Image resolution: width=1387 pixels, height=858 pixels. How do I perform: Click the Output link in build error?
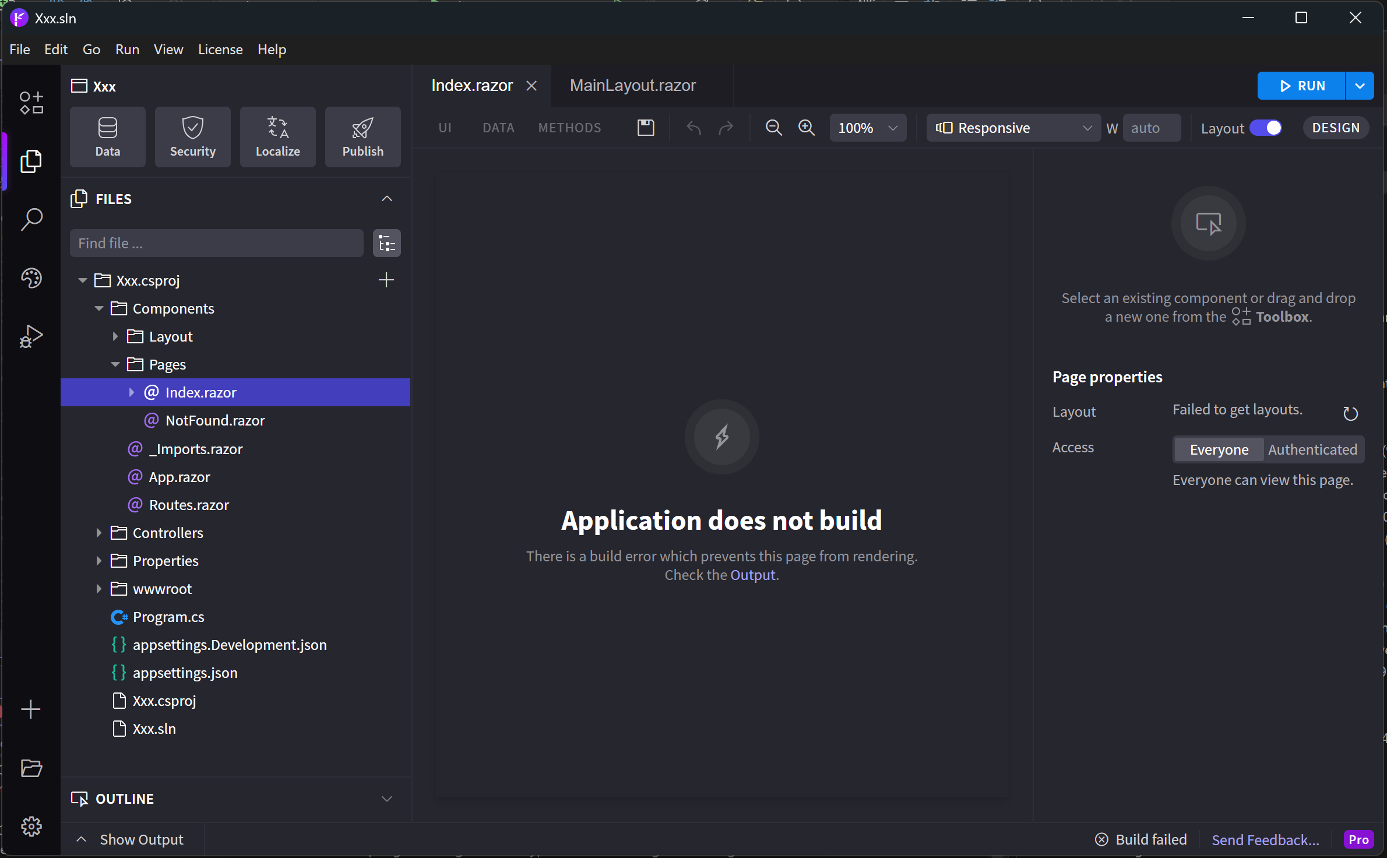(752, 575)
